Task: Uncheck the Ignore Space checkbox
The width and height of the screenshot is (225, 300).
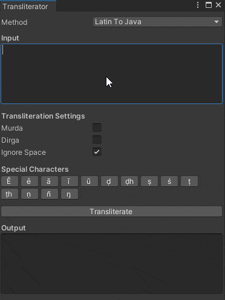Action: point(97,152)
